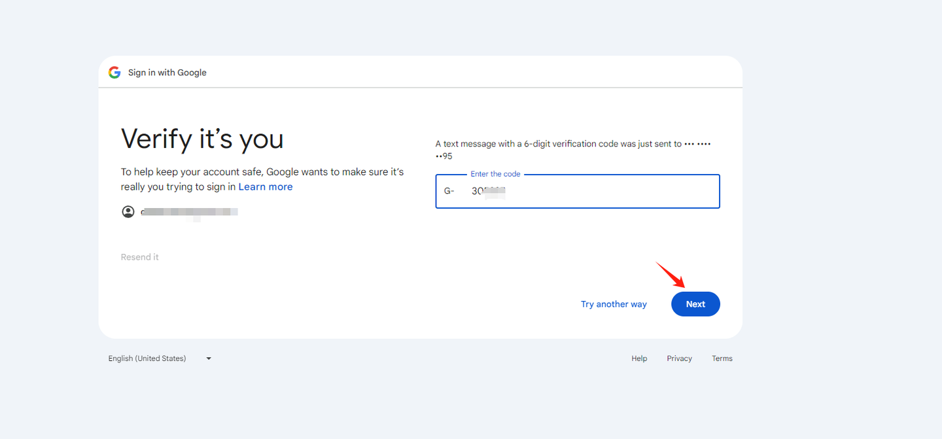The height and width of the screenshot is (439, 942).
Task: Open the Privacy link in footer
Action: click(679, 359)
